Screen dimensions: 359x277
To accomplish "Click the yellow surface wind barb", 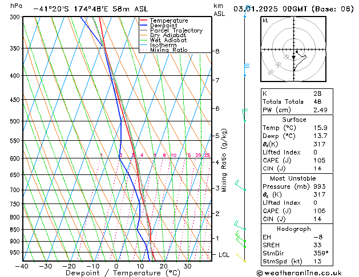I will 240,258.
